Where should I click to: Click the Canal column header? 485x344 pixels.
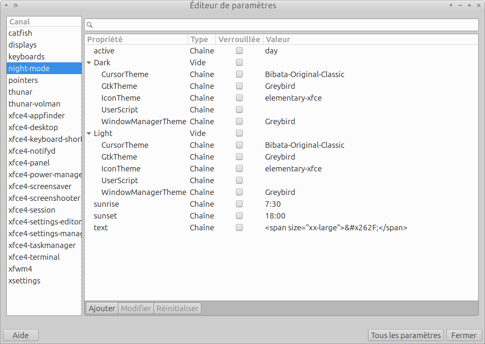(x=44, y=21)
